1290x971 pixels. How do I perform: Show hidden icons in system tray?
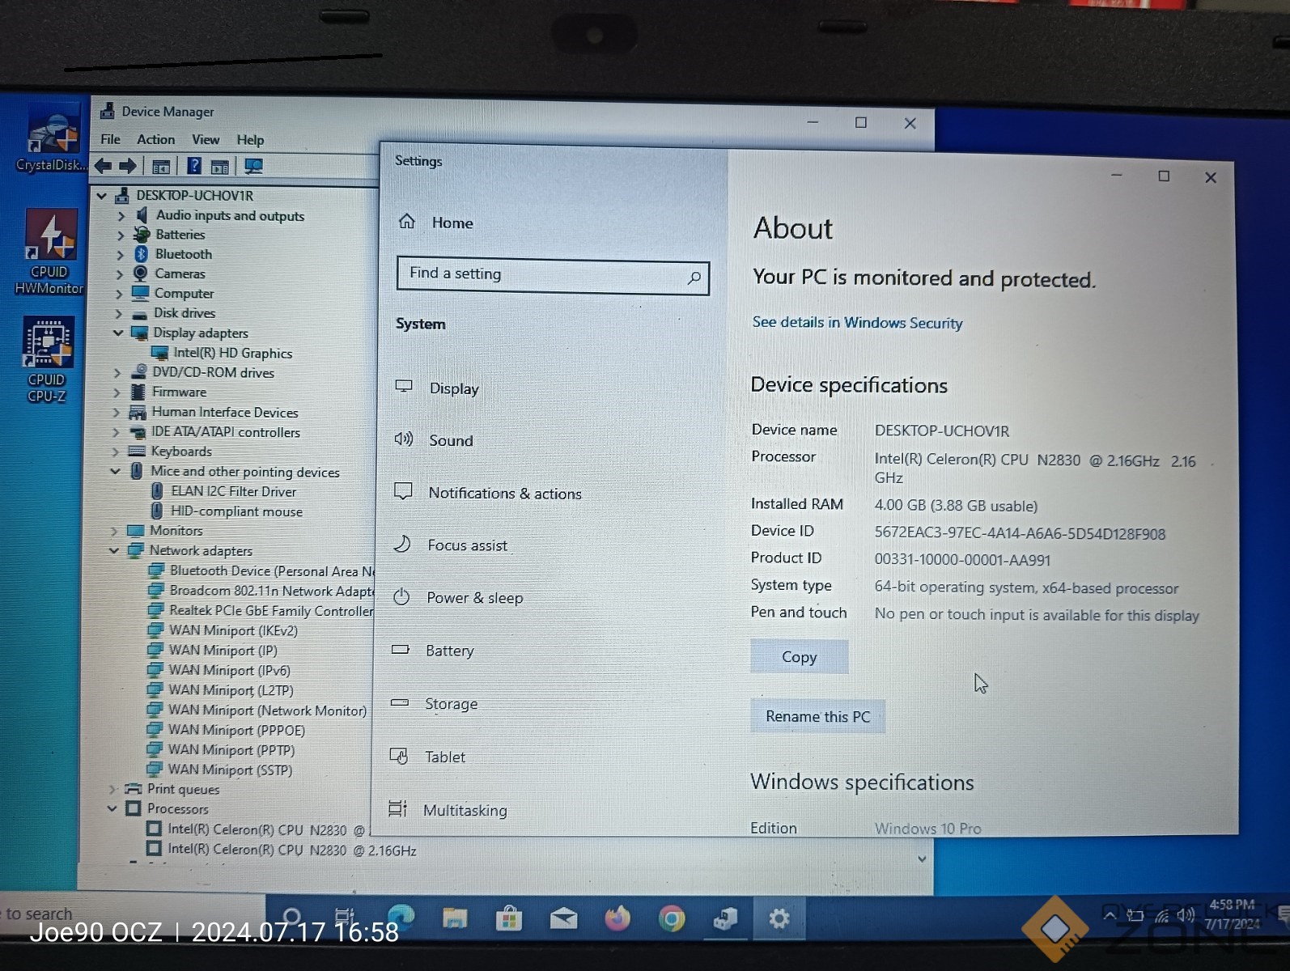pos(1110,915)
